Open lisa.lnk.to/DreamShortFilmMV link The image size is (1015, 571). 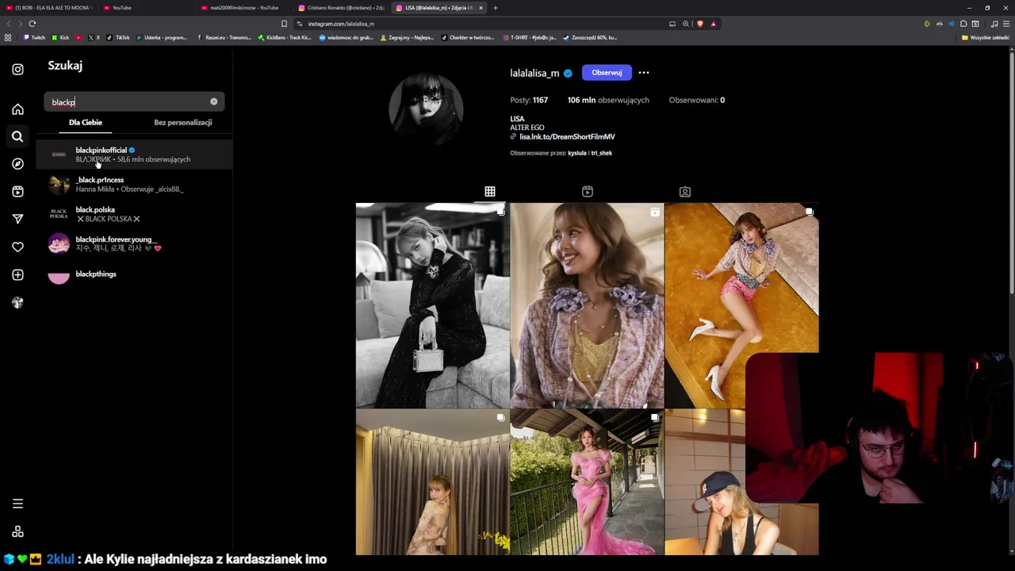pos(567,136)
